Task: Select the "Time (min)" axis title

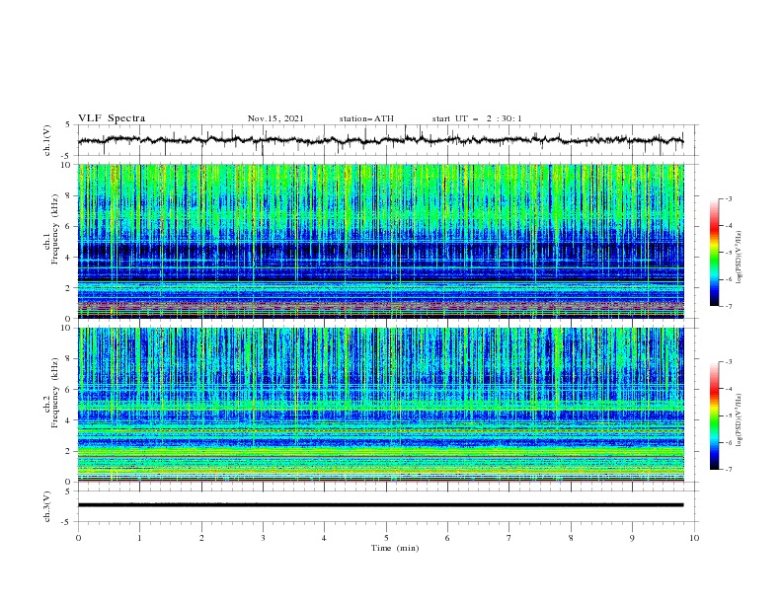Action: (395, 548)
